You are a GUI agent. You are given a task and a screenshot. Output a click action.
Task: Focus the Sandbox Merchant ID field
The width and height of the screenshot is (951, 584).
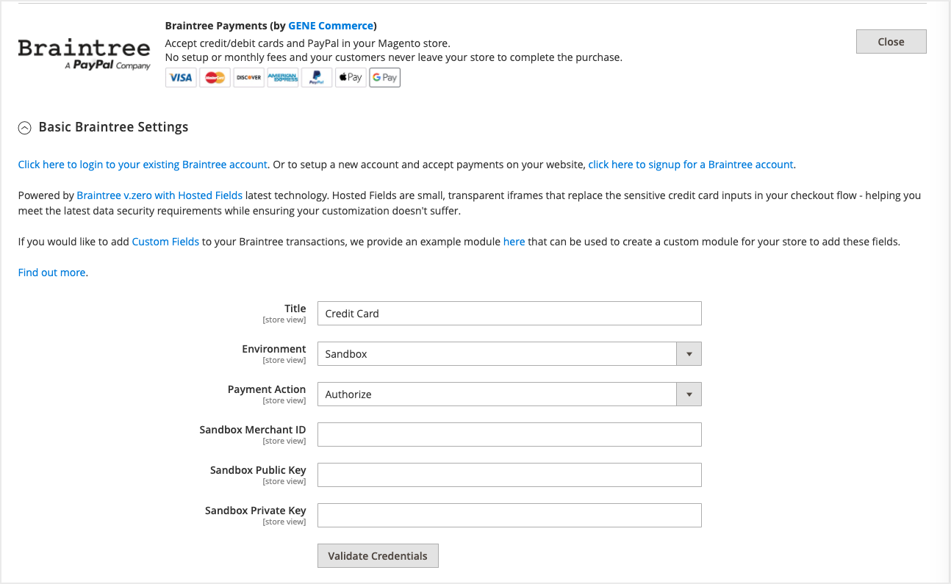pos(509,435)
